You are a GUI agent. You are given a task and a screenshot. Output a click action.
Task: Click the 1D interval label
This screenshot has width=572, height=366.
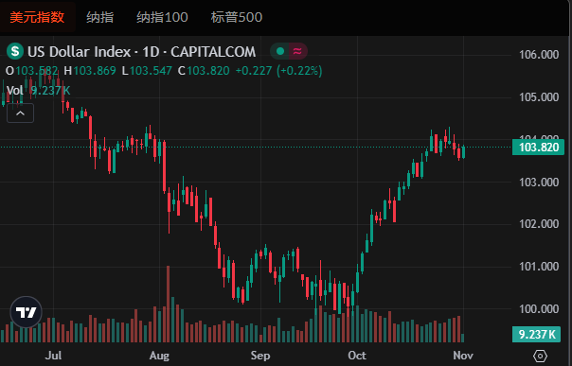click(x=151, y=52)
